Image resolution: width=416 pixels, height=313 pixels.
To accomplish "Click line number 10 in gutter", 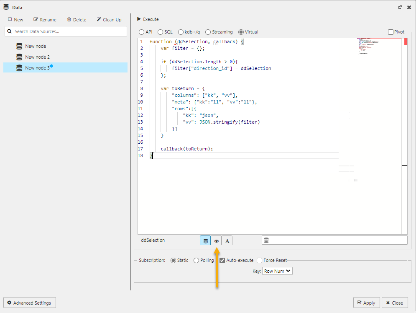I will tap(140, 102).
